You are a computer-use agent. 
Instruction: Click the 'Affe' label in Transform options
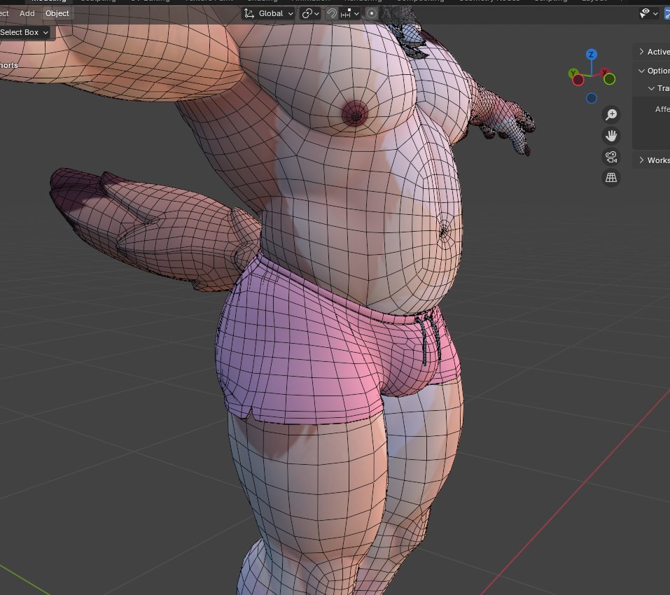point(662,109)
